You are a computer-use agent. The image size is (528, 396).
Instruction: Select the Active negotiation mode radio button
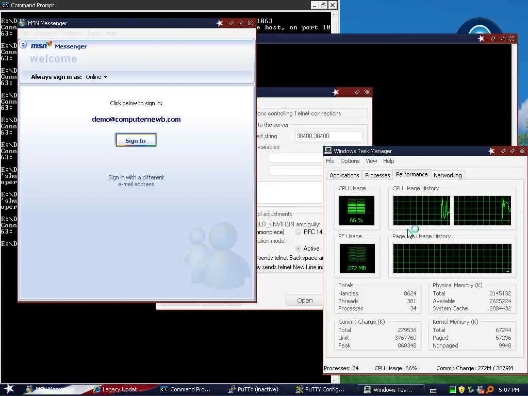(299, 249)
